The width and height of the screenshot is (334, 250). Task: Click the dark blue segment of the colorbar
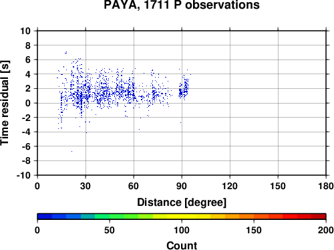coord(45,217)
